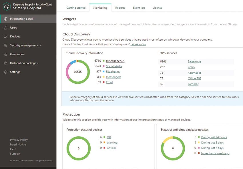Click the Kaspersky cloud logo icon
Viewport: 243px width, 169px height.
(7, 7)
